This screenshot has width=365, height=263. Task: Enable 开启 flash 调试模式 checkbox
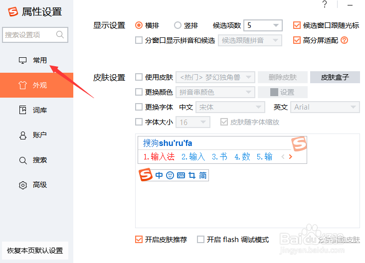(200, 239)
